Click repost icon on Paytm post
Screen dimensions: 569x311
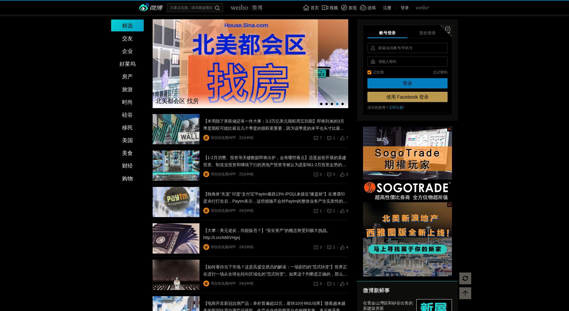point(316,211)
